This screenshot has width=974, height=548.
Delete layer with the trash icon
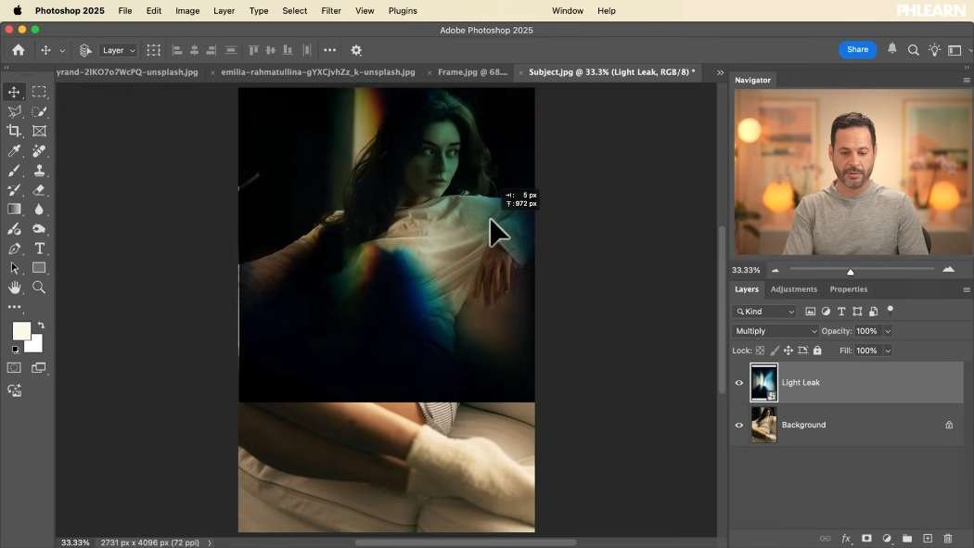coord(948,538)
